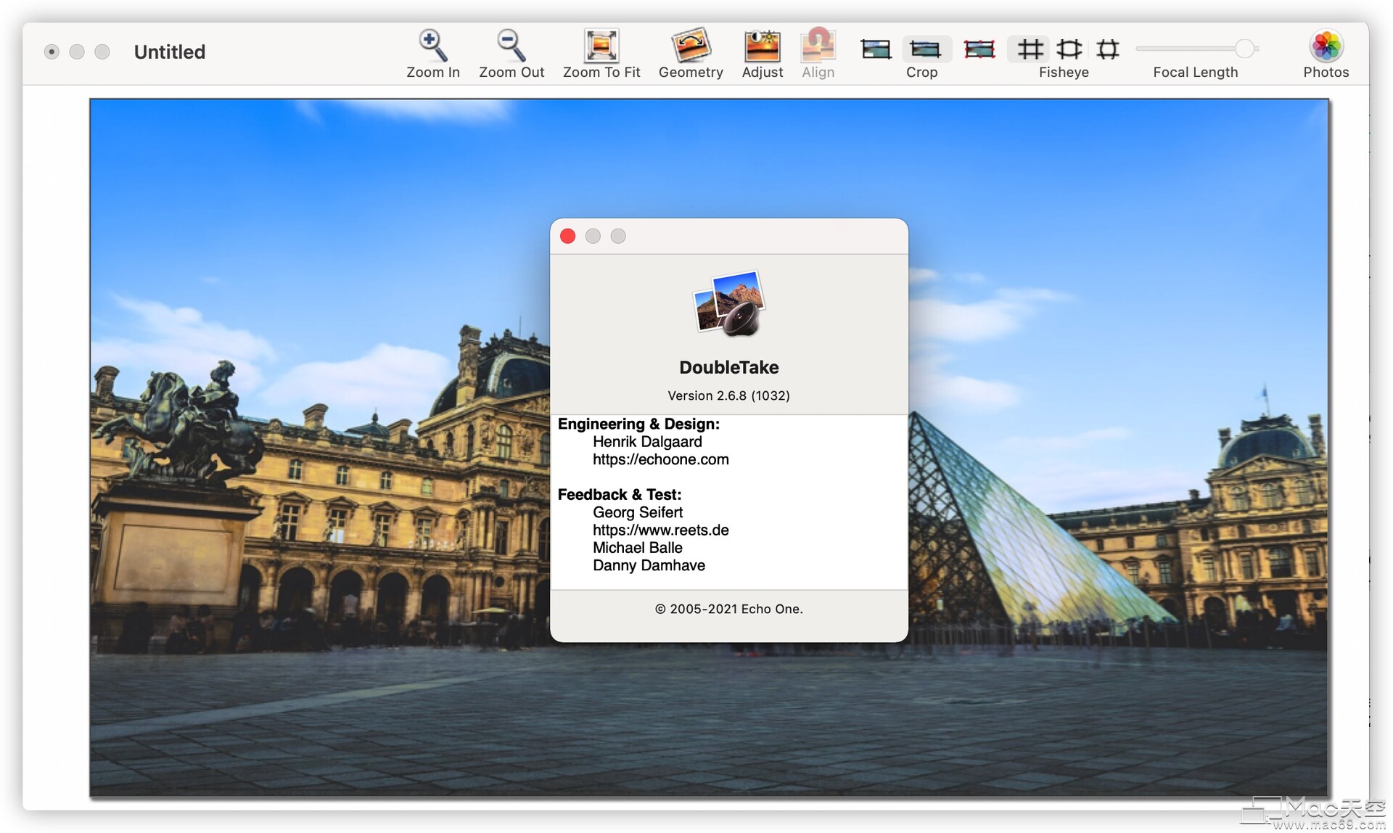This screenshot has width=1393, height=833.
Task: Select the middle Fisheye grid icon
Action: (1069, 49)
